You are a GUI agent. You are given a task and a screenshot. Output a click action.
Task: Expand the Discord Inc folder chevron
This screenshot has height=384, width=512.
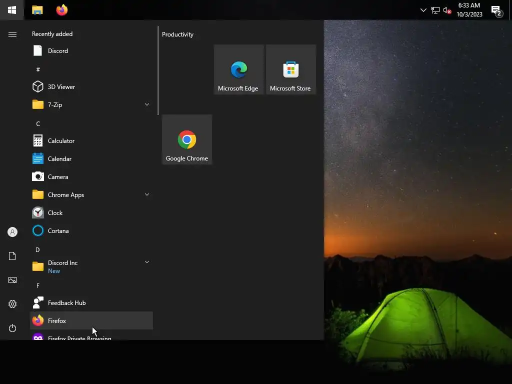pos(147,262)
